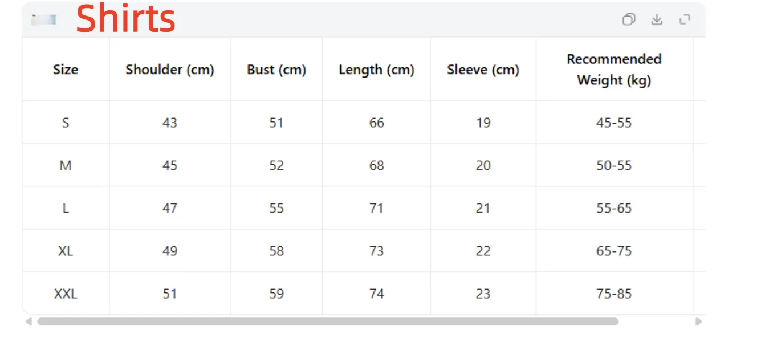This screenshot has height=342, width=765.
Task: Click the horizontal scrollbar thumb
Action: point(328,321)
